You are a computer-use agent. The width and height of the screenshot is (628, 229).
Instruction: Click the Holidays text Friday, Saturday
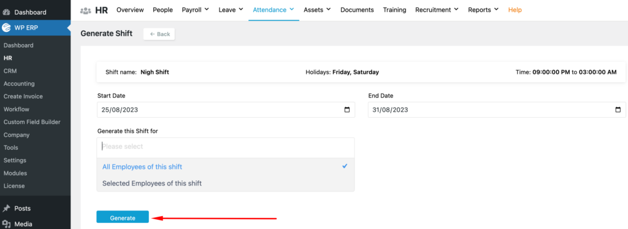click(356, 72)
